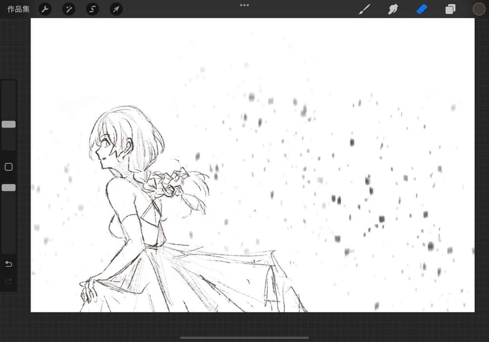Activate the Selection S-shaped tool
489x342 pixels.
tap(92, 9)
